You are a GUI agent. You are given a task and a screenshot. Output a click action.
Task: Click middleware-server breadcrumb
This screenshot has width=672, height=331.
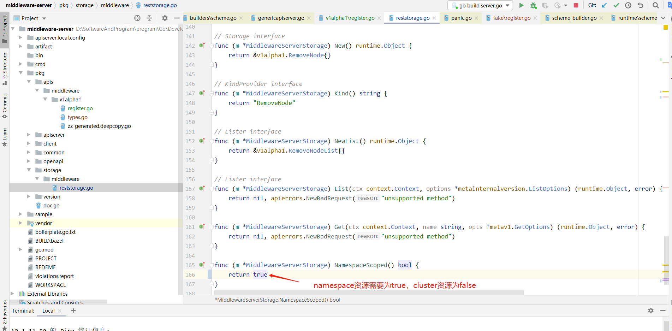tap(29, 5)
